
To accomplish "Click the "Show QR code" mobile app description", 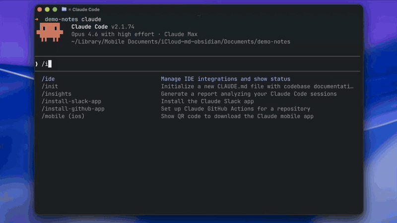I will pos(237,116).
